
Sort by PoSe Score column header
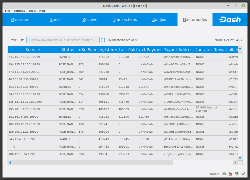88,50
